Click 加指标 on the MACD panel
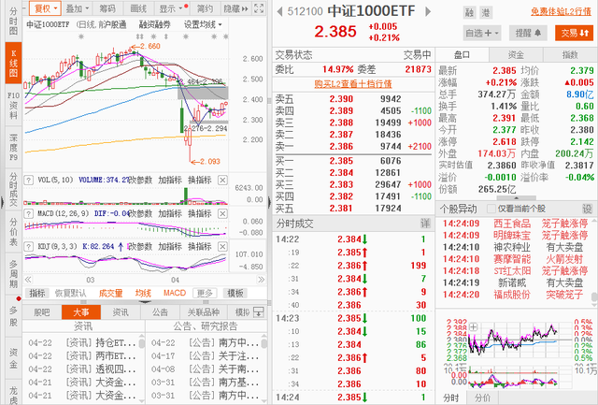The width and height of the screenshot is (598, 405). pos(170,213)
